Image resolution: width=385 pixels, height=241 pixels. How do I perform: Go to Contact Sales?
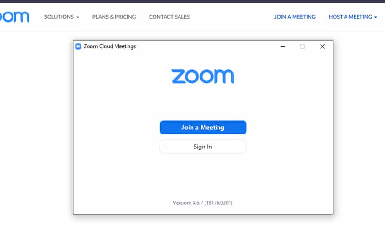pos(169,17)
